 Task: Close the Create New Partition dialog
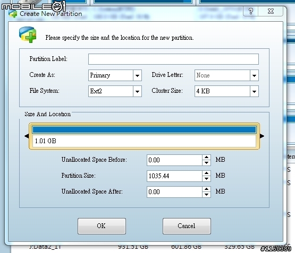tap(271, 11)
